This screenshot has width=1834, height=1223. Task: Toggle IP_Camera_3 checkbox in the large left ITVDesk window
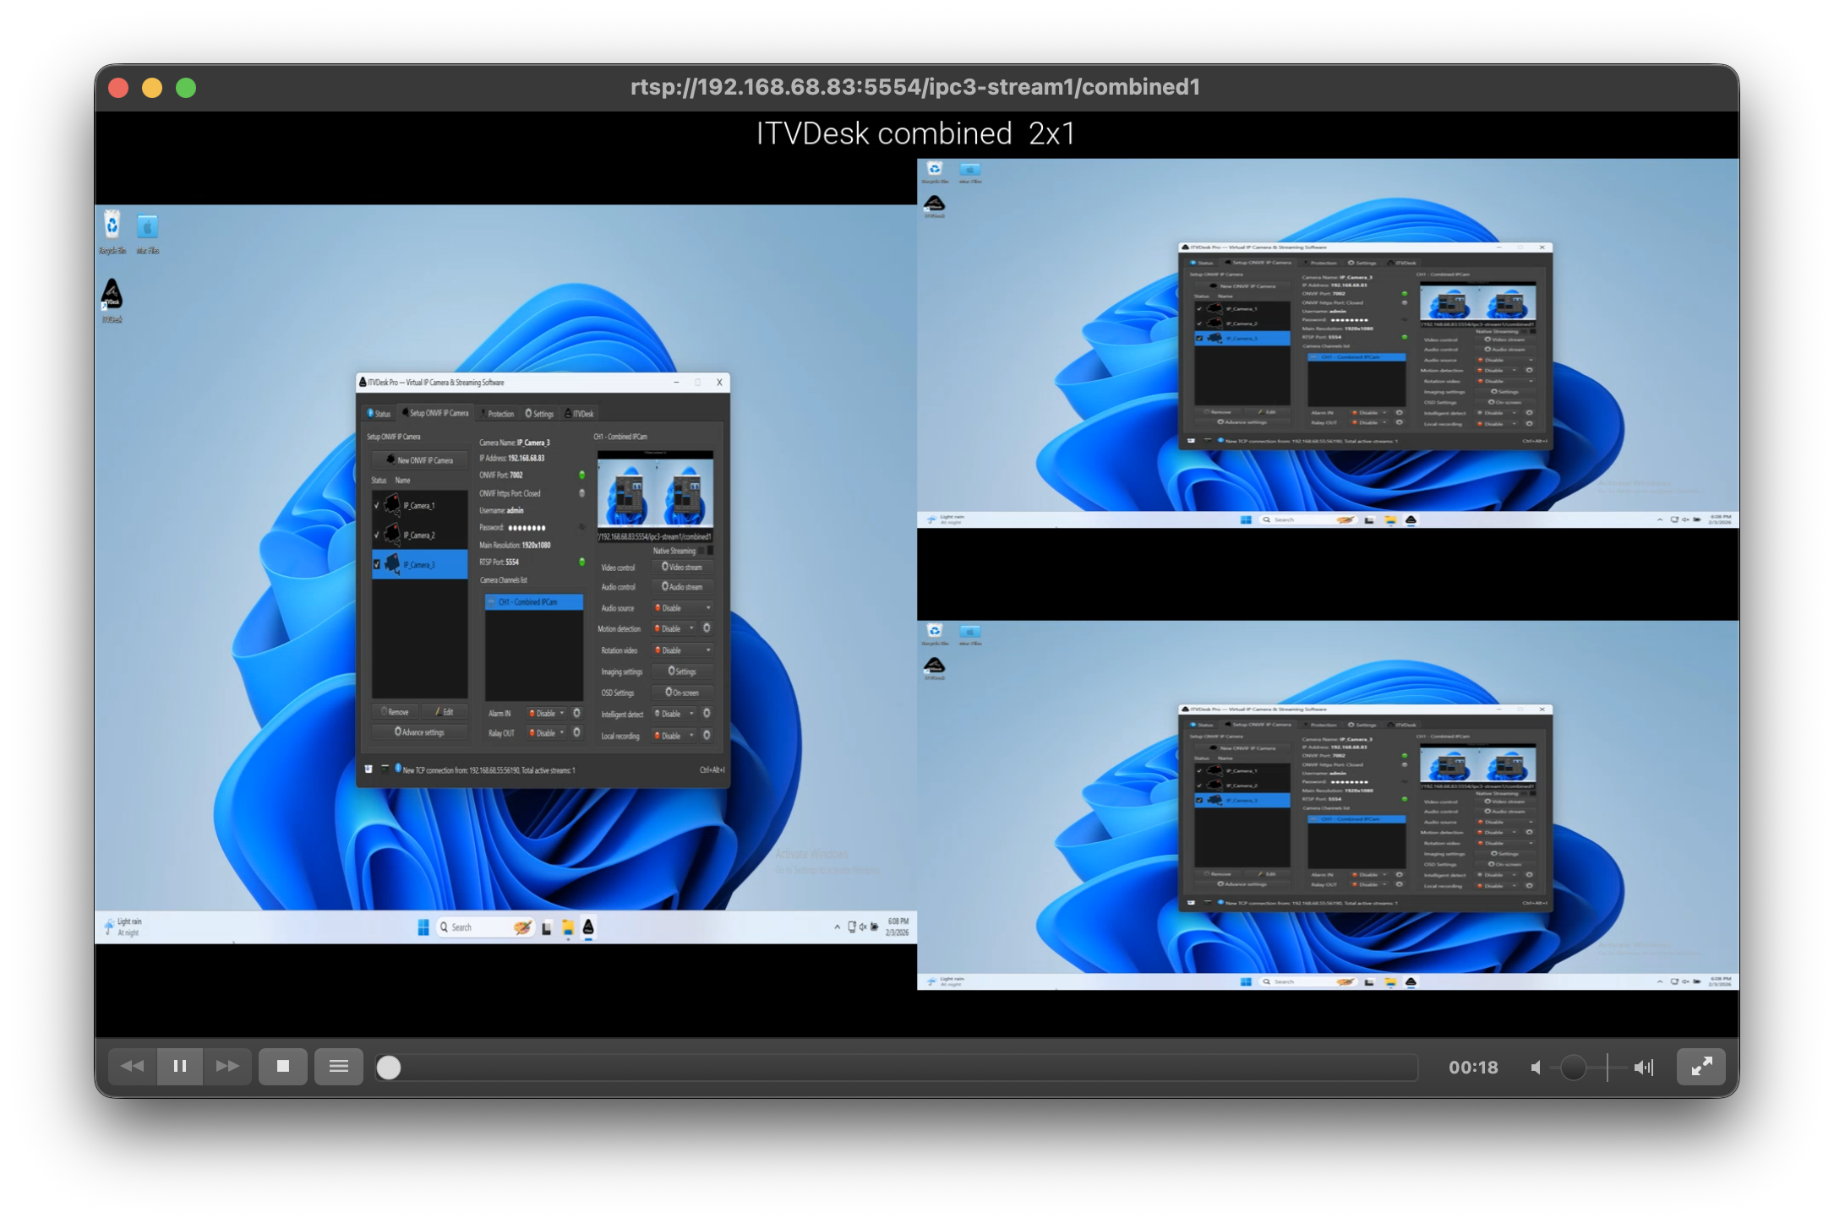377,564
